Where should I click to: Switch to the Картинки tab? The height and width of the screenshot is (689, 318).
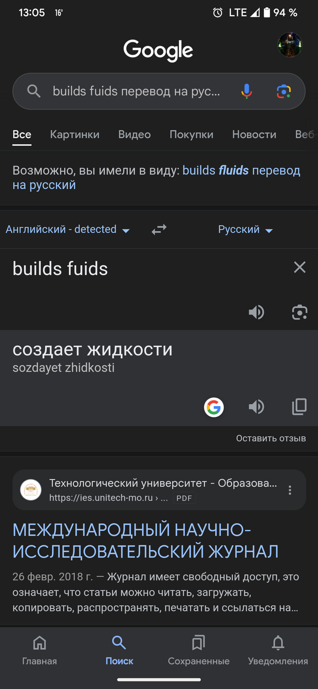(x=75, y=134)
